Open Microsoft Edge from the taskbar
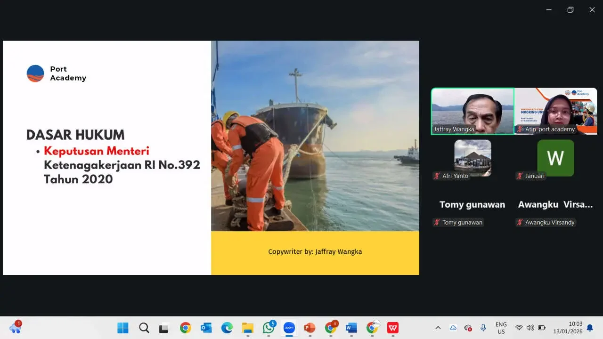Screen dimensions: 603x339 tap(227, 328)
